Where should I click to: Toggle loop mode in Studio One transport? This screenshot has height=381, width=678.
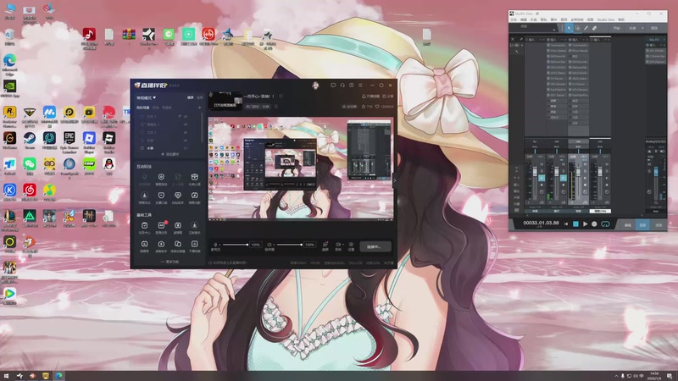click(605, 224)
